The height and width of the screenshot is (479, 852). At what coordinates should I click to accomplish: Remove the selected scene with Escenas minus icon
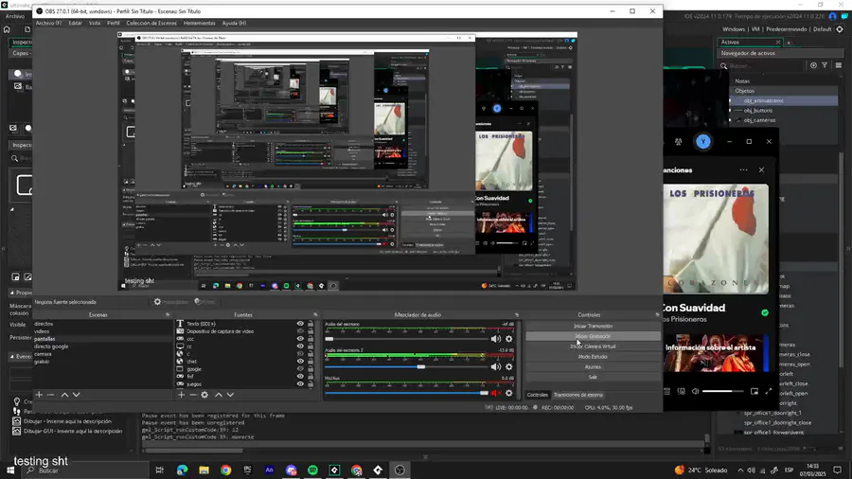pyautogui.click(x=50, y=395)
